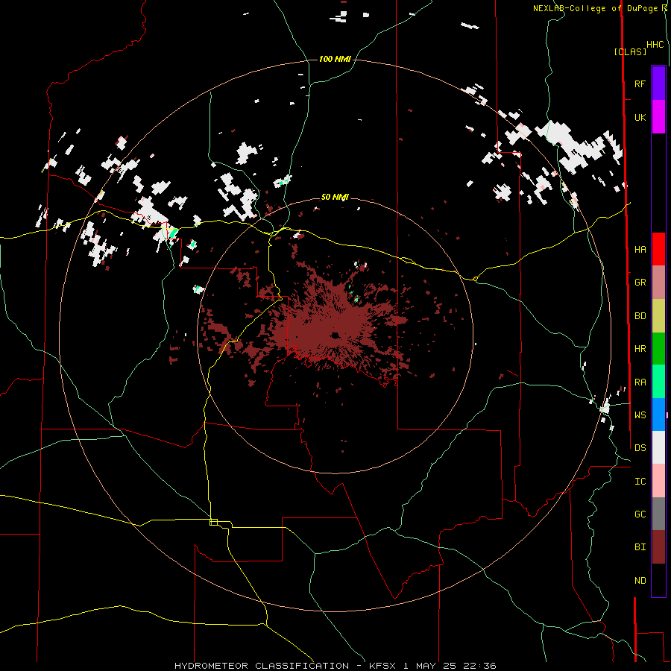Viewport: 671px width, 671px height.
Task: Click the Hydrometeor Classification caption text
Action: [262, 666]
